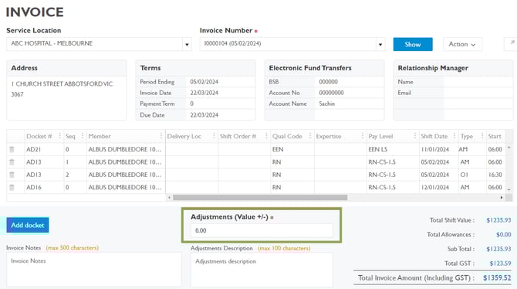Viewport: 517px width, 289px height.
Task: Open column menu dots for Expertise column
Action: coord(363,136)
